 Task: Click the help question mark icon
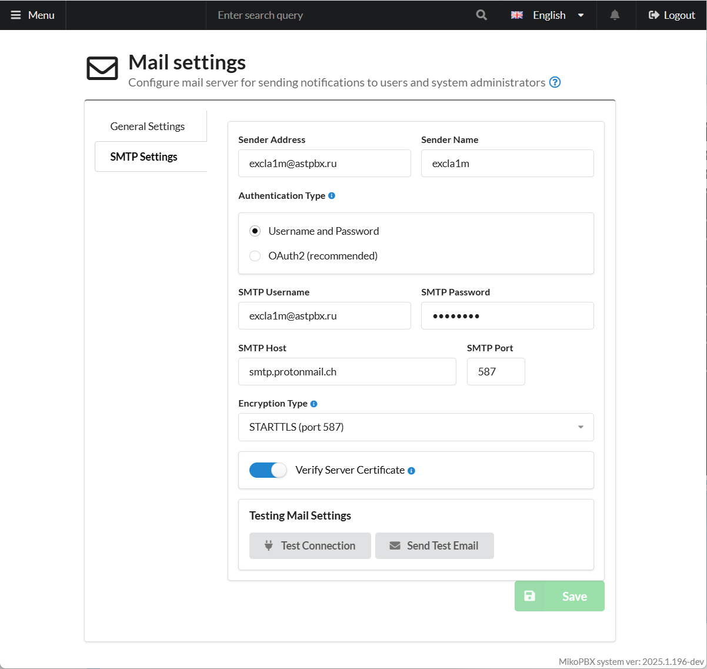[555, 82]
